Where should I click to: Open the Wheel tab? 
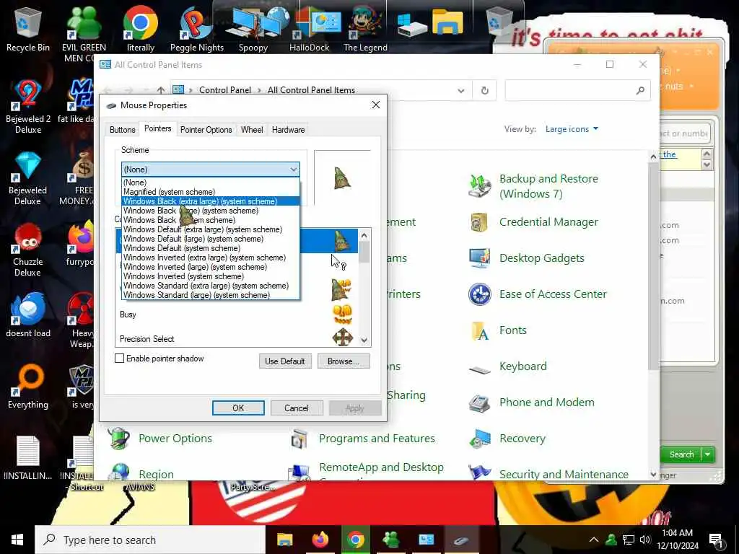[x=252, y=130]
